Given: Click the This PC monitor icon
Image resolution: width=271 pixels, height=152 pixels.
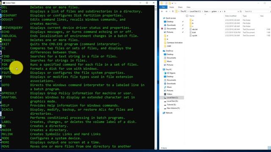Looking at the screenshot, I should pos(164,69).
